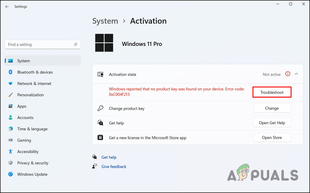The height and width of the screenshot is (193, 310).
Task: Click the Accessibility figure icon
Action: point(10,152)
